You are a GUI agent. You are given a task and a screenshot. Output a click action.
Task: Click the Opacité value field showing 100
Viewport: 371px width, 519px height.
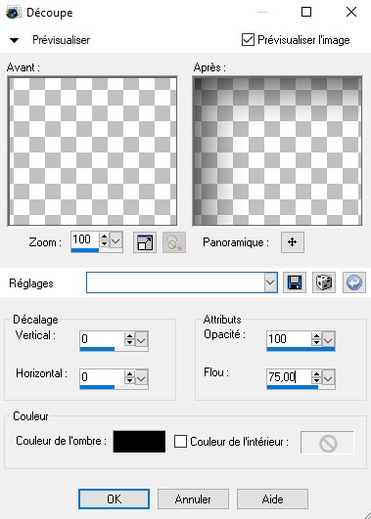(289, 339)
